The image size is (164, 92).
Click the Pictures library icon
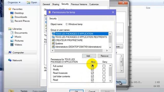pos(12,41)
